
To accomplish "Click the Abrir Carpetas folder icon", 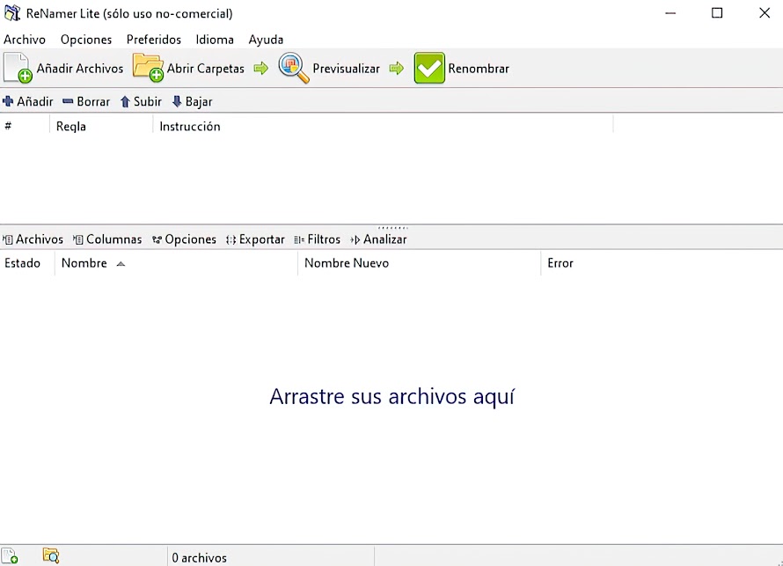I will (148, 68).
